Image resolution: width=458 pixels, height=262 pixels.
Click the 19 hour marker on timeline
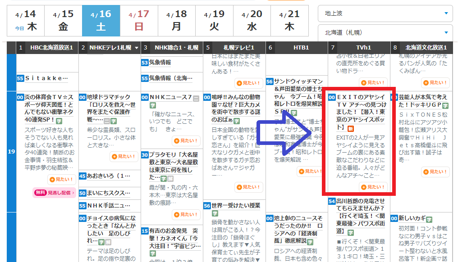[11, 152]
